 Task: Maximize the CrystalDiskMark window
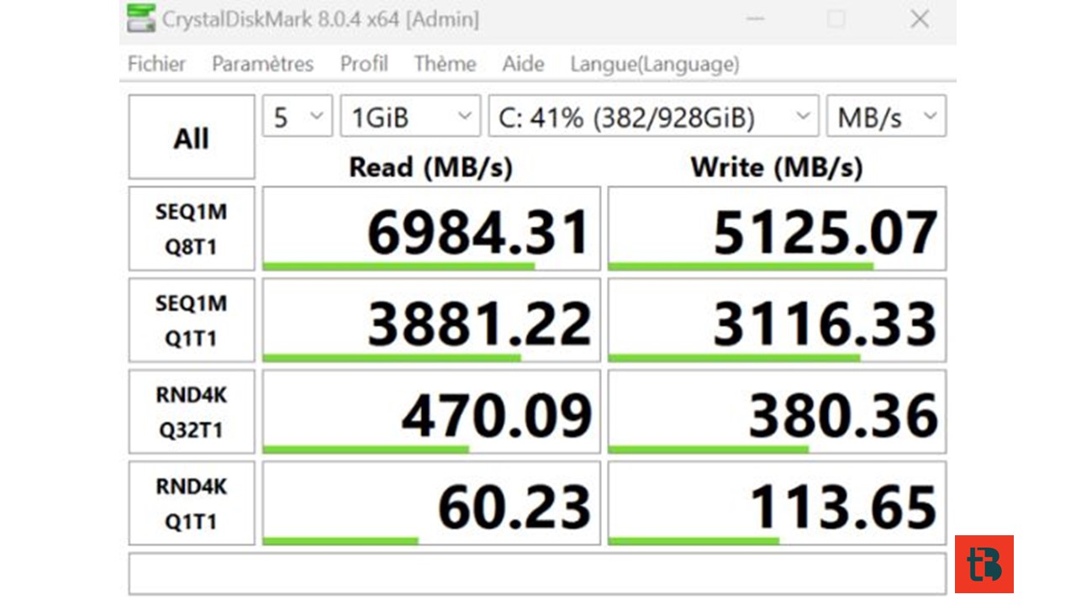836,18
